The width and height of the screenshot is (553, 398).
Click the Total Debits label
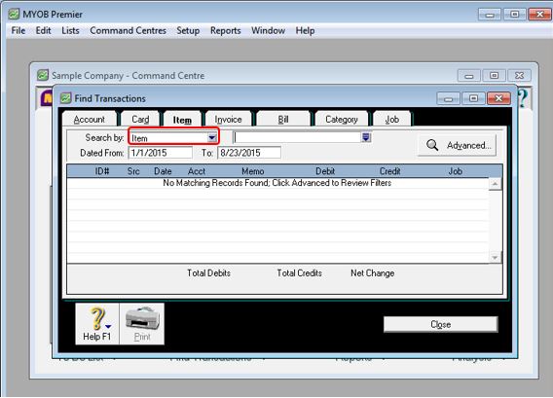[208, 273]
